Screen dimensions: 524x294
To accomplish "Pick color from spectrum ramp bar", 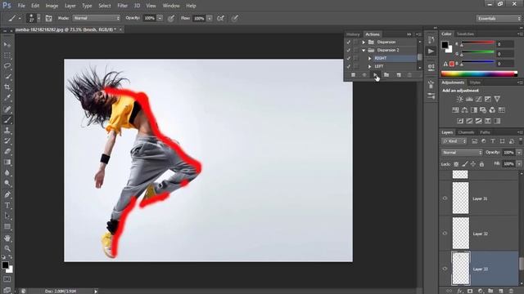I will pyautogui.click(x=479, y=74).
